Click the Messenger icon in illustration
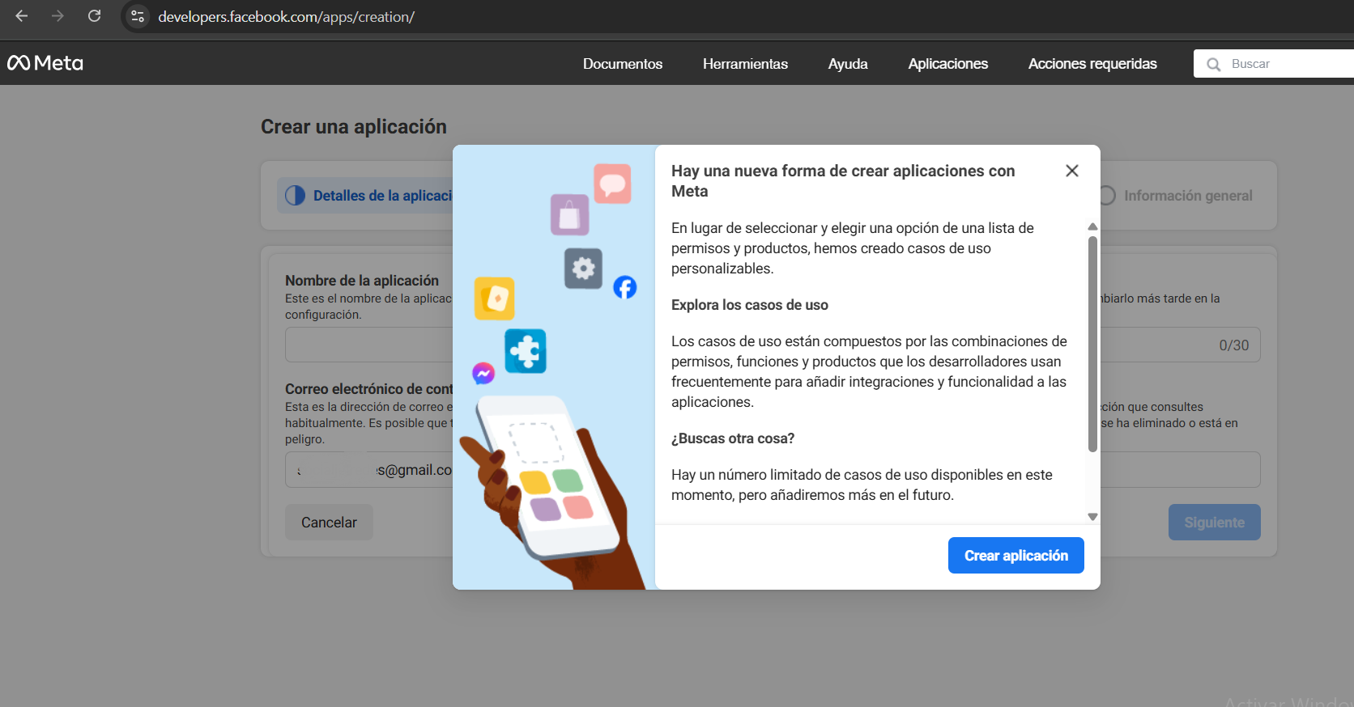This screenshot has height=707, width=1354. [483, 373]
